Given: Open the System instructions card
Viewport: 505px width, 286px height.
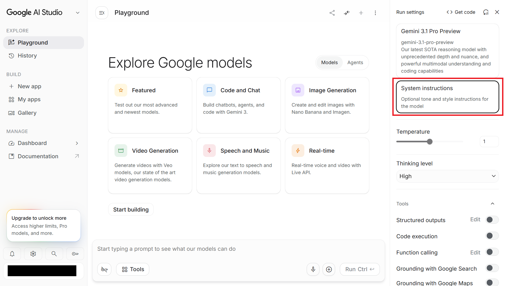Looking at the screenshot, I should [447, 97].
